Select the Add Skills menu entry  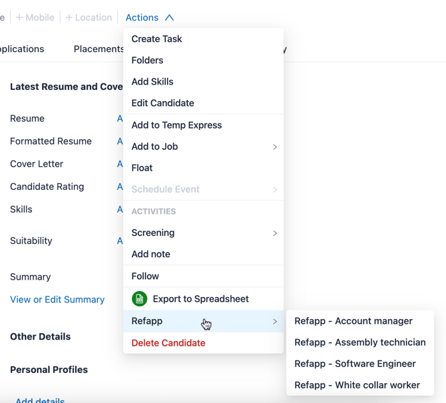(x=204, y=82)
